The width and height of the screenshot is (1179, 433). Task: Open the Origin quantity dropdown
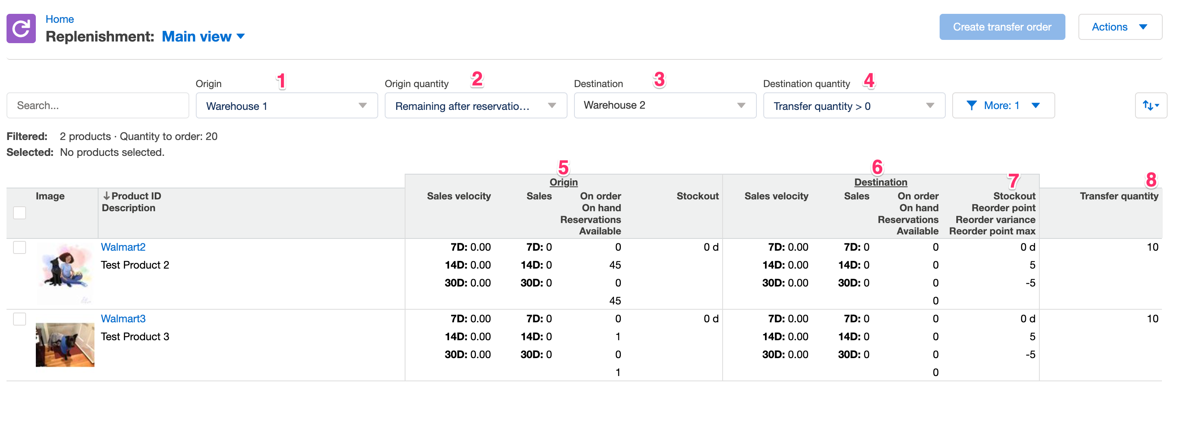(x=476, y=105)
